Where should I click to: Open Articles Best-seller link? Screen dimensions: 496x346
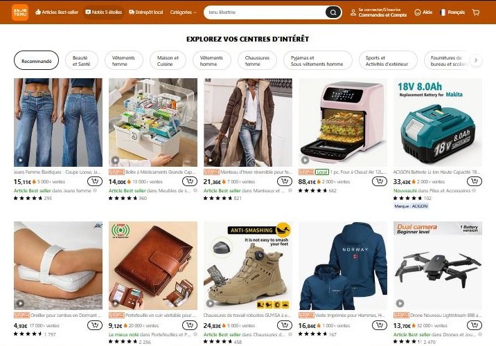57,12
